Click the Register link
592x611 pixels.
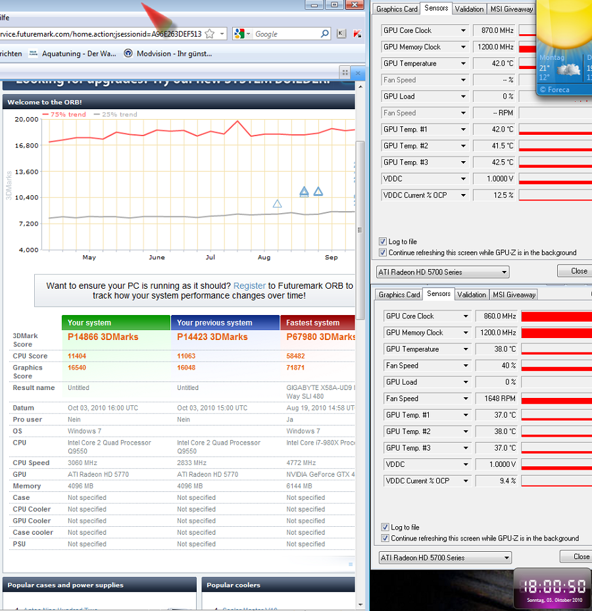249,285
